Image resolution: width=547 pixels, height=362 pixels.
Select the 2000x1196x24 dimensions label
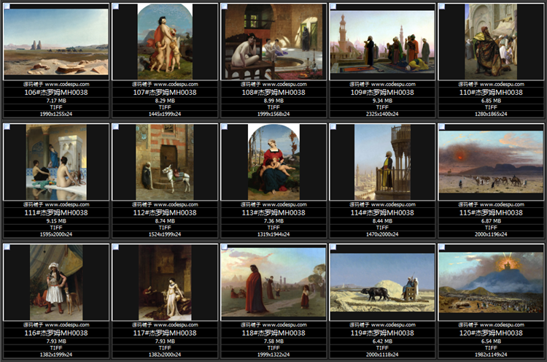click(491, 234)
